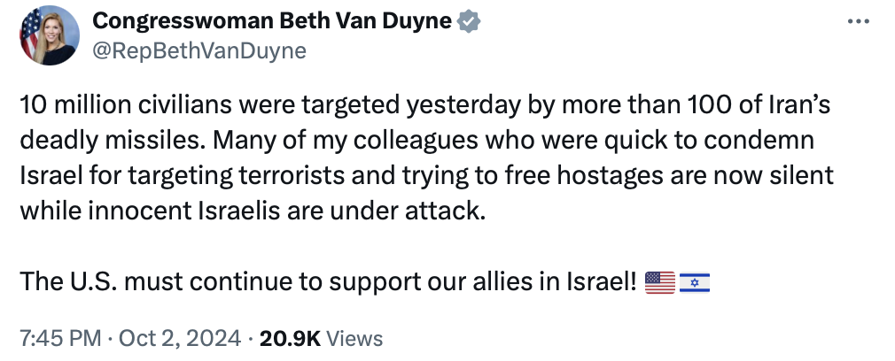The height and width of the screenshot is (361, 895).
Task: Open the three-dot more options menu
Action: pyautogui.click(x=859, y=21)
